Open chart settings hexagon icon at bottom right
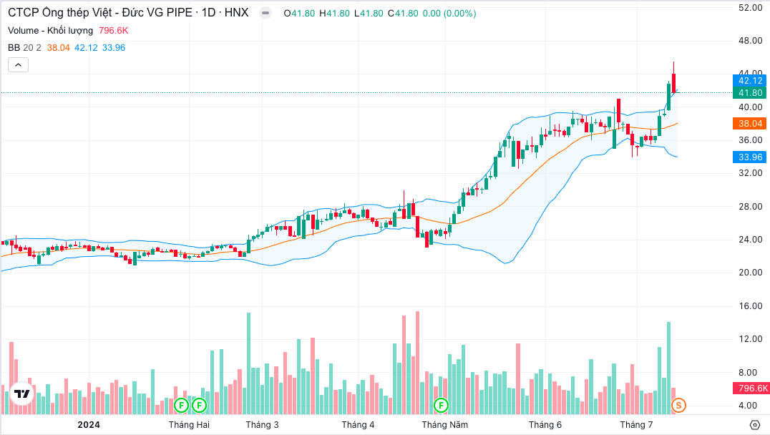Viewport: 770px width, 435px height. click(755, 425)
